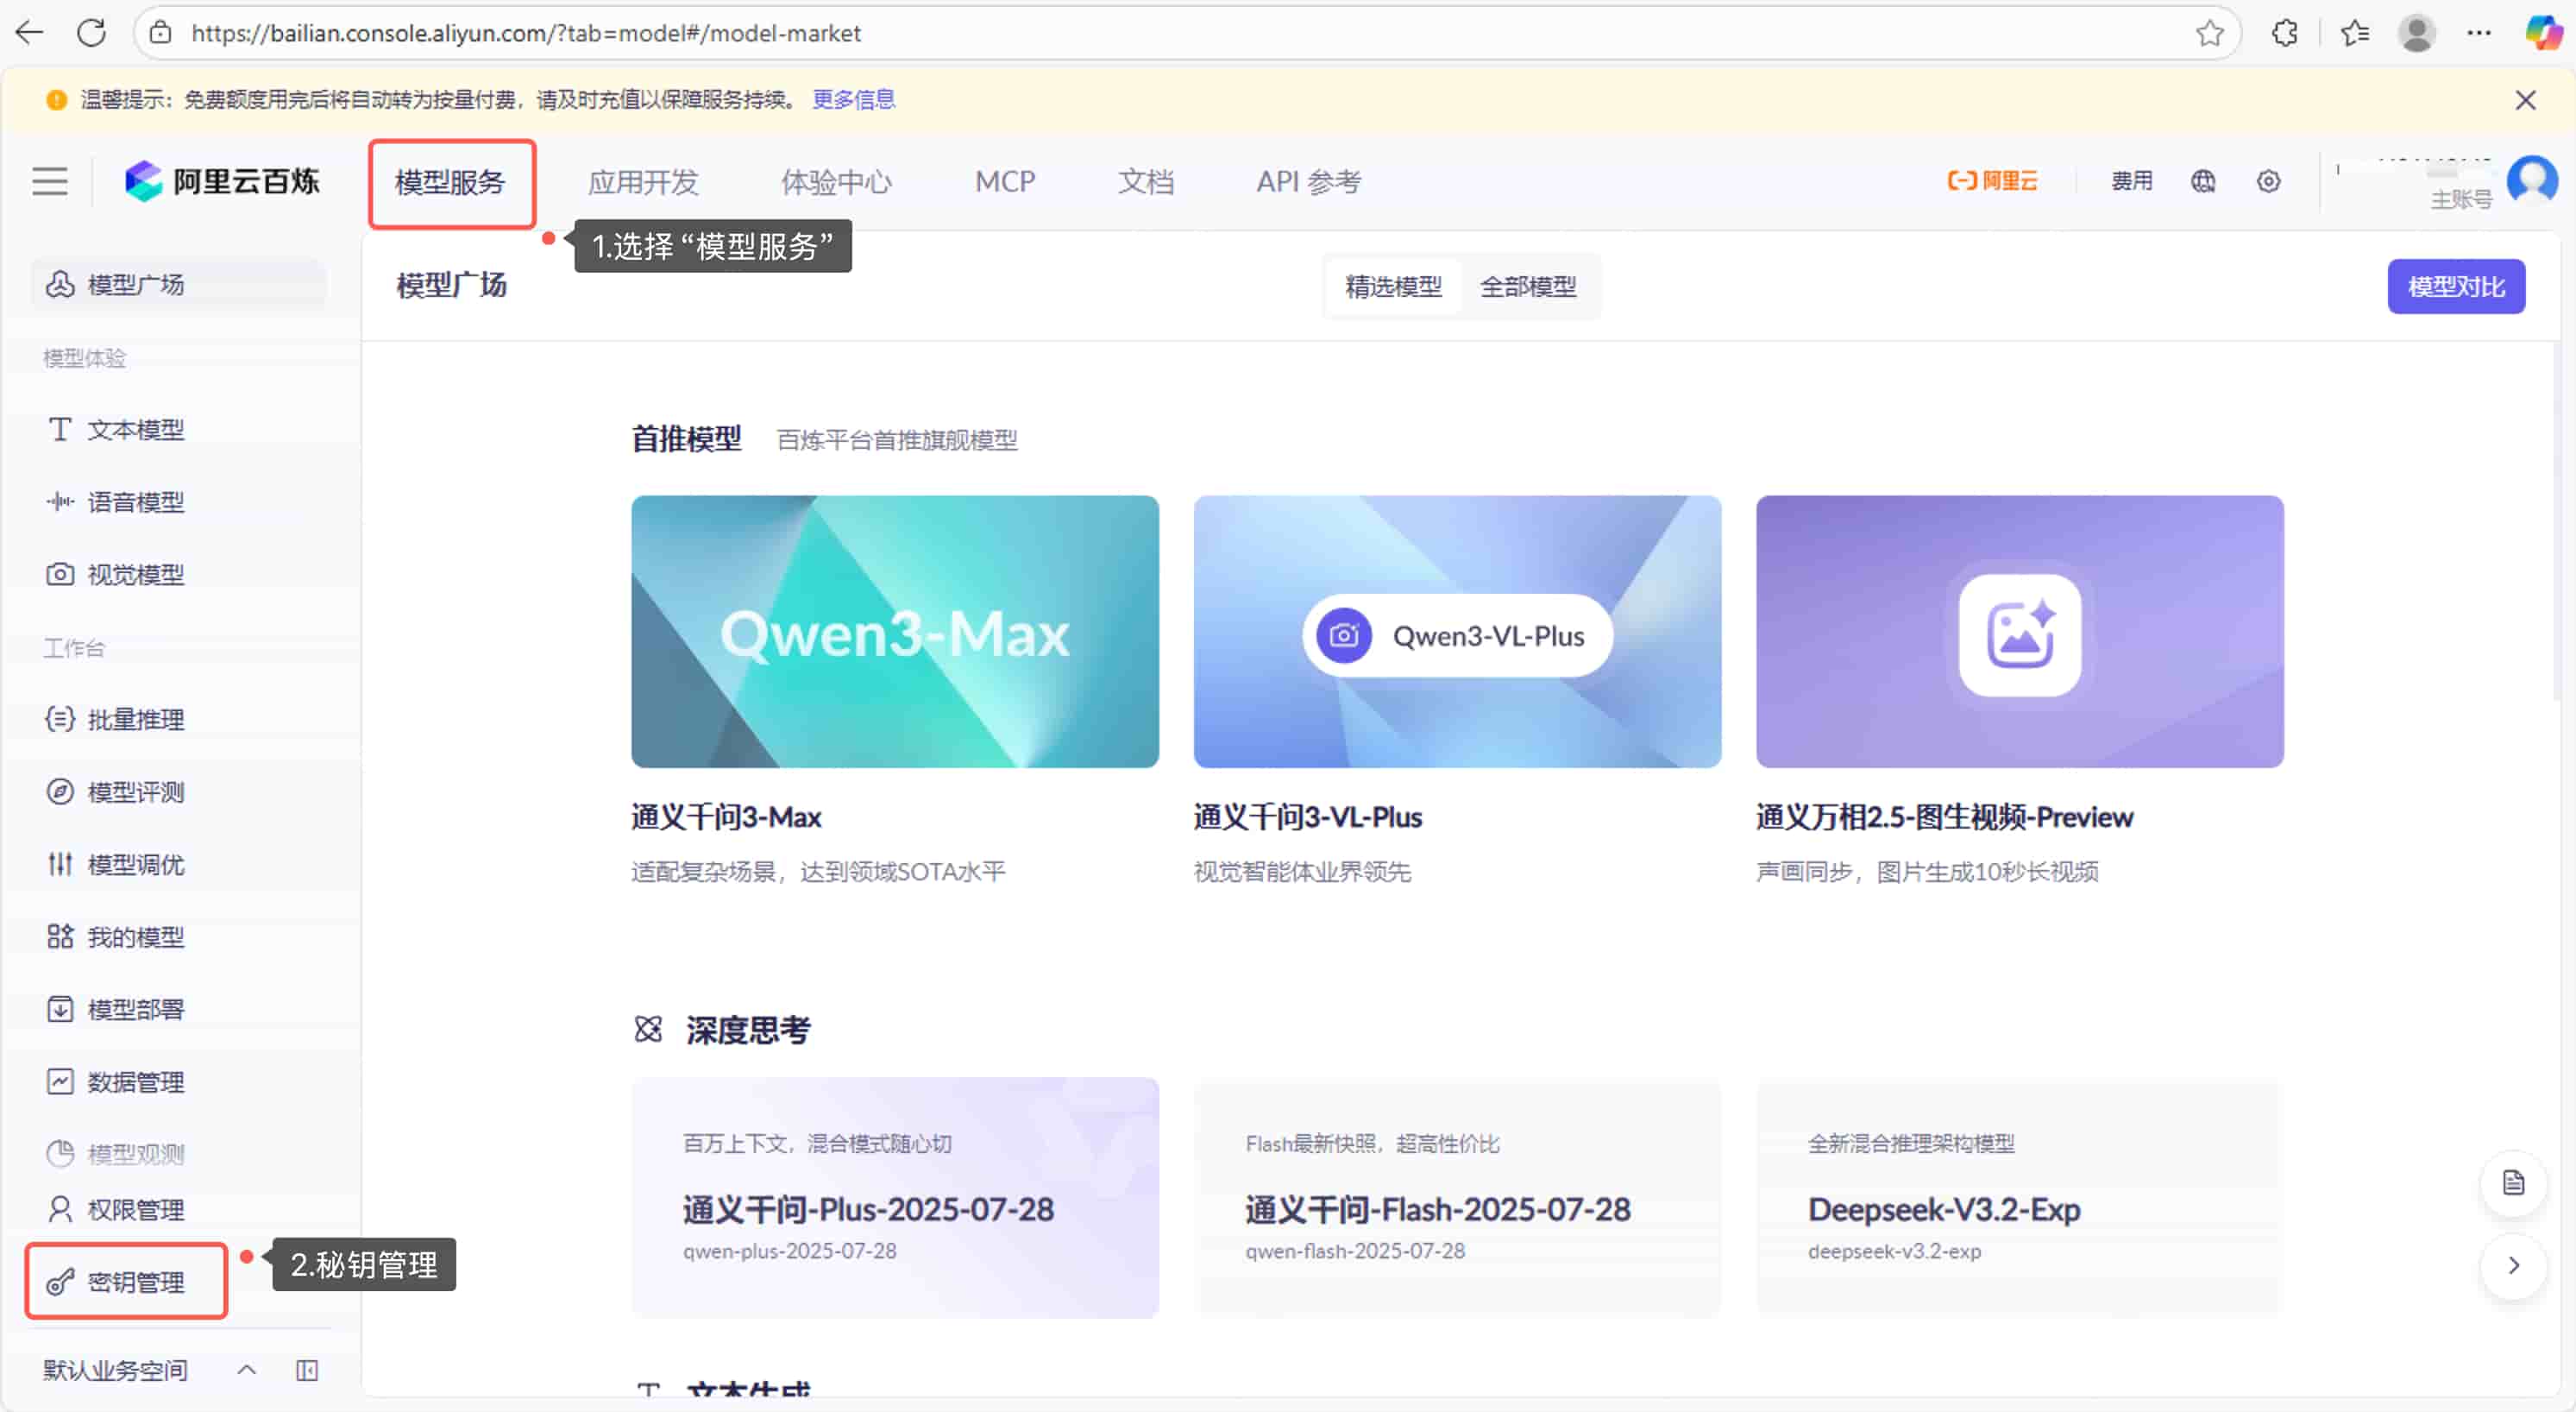Switch to the 应用开发 tab
The height and width of the screenshot is (1412, 2576).
tap(643, 181)
